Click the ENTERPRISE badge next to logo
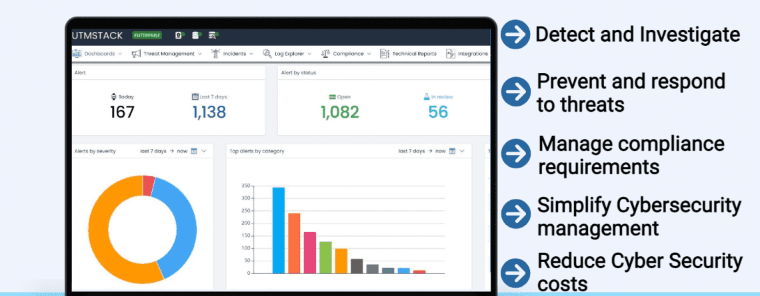 (x=147, y=35)
